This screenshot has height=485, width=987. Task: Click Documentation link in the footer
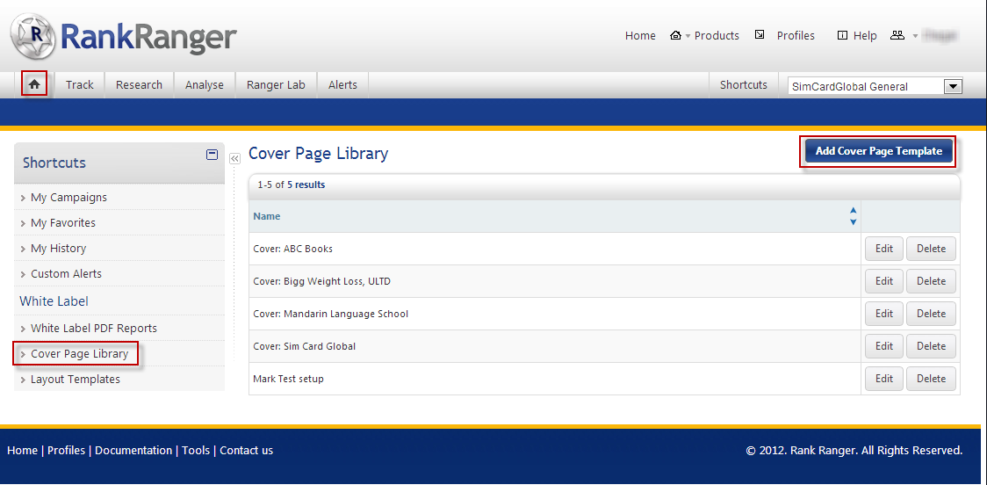[x=133, y=450]
